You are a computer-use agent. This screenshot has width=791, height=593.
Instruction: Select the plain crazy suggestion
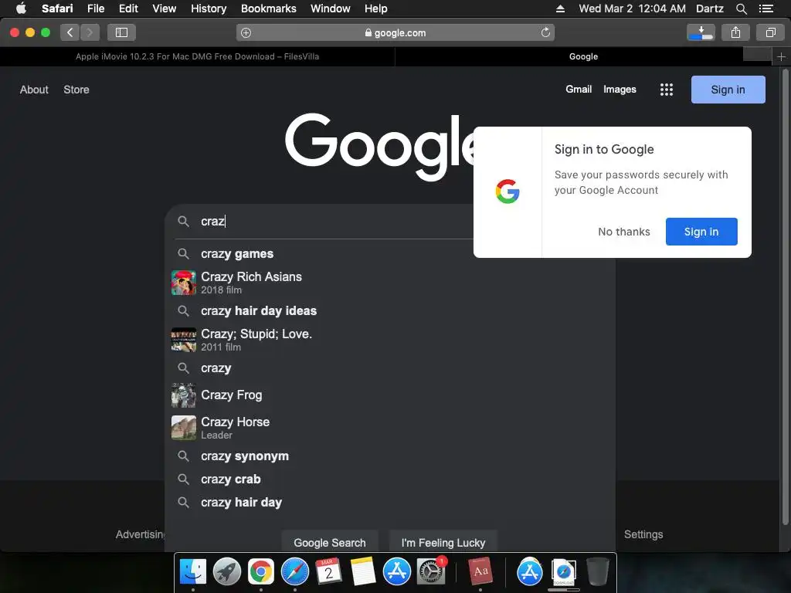pos(389,368)
